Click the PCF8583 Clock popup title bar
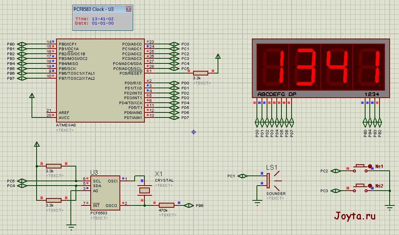 point(97,9)
